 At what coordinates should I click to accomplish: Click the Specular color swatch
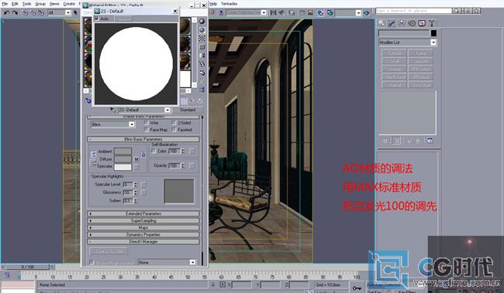coord(123,167)
